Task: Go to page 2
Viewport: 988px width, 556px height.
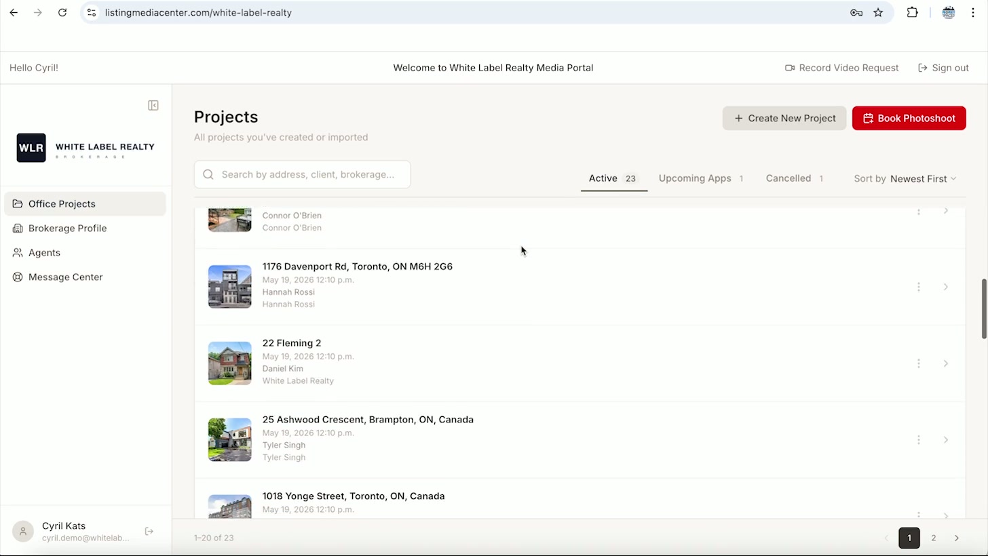Action: point(934,538)
